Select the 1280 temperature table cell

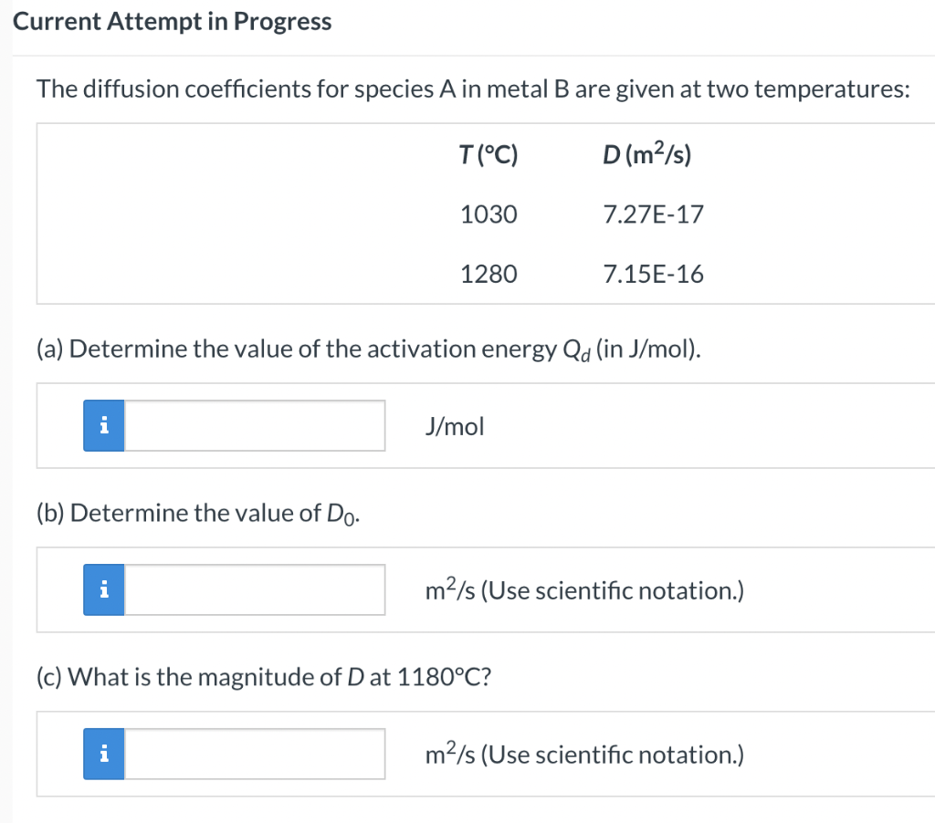tap(489, 274)
